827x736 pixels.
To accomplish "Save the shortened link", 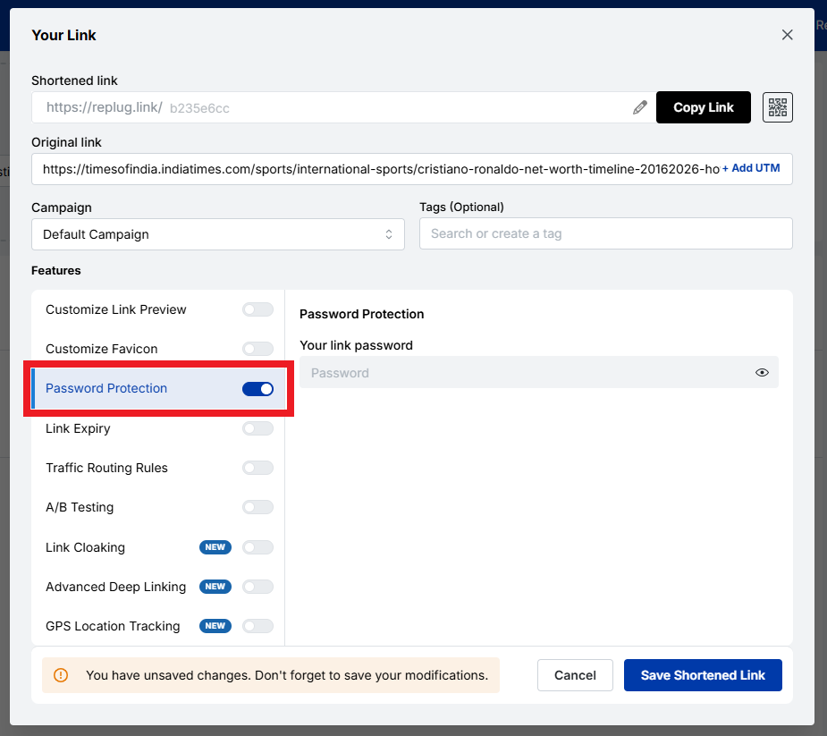I will click(x=703, y=675).
